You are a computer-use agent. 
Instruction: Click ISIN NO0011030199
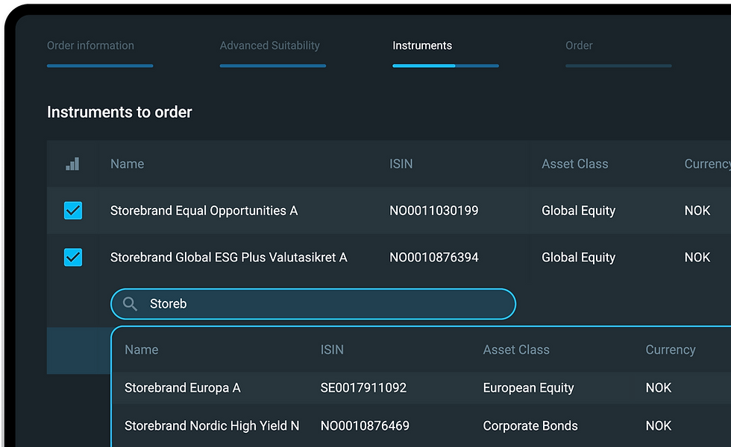pos(434,210)
